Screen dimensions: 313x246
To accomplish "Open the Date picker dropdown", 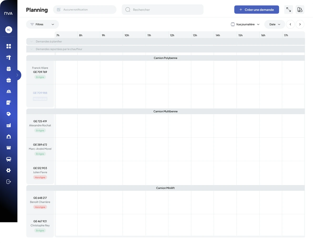I will pyautogui.click(x=275, y=24).
